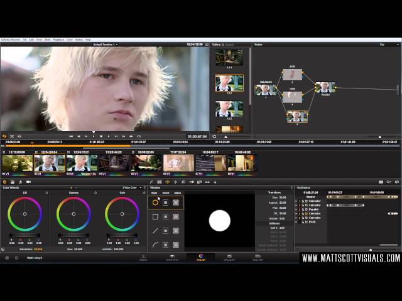
Task: Open the Tracker palette icon
Action: tap(175, 182)
